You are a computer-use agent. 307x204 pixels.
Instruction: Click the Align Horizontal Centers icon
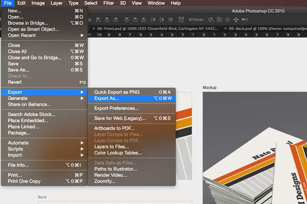click(x=107, y=19)
